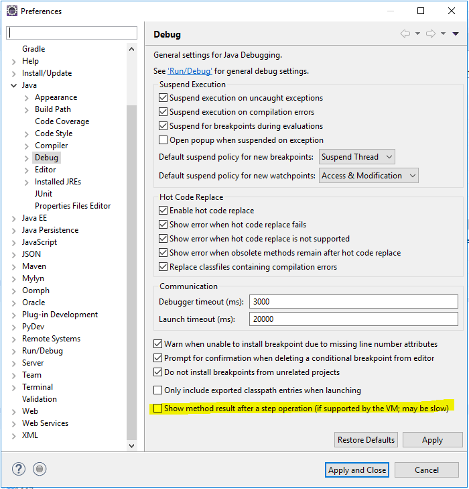Select JUnit preference page
Screen dimensions: 469x489
click(44, 194)
